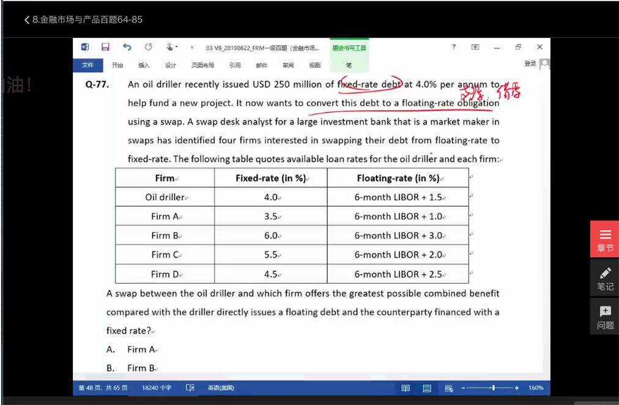Open the 笔记 notes panel

[x=604, y=278]
